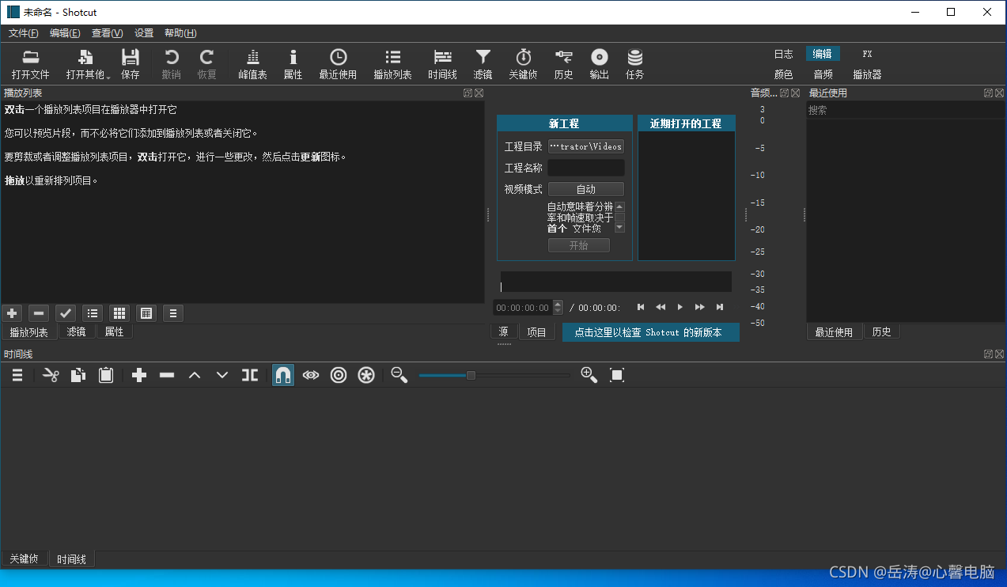Click the 撤销 (Undo) toolbar icon
Image resolution: width=1007 pixels, height=587 pixels.
pos(171,64)
